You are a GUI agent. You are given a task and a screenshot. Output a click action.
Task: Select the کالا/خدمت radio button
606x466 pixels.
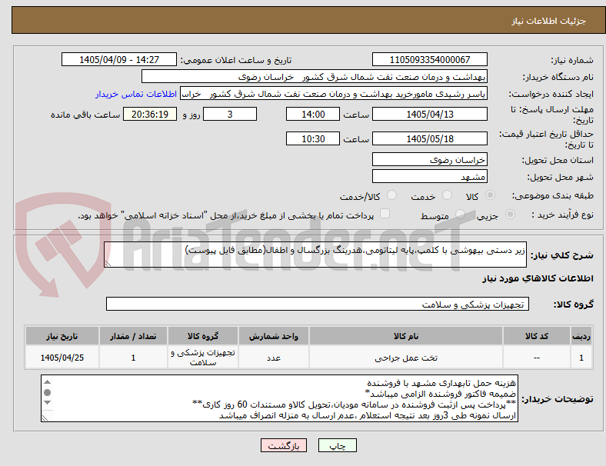(x=392, y=195)
